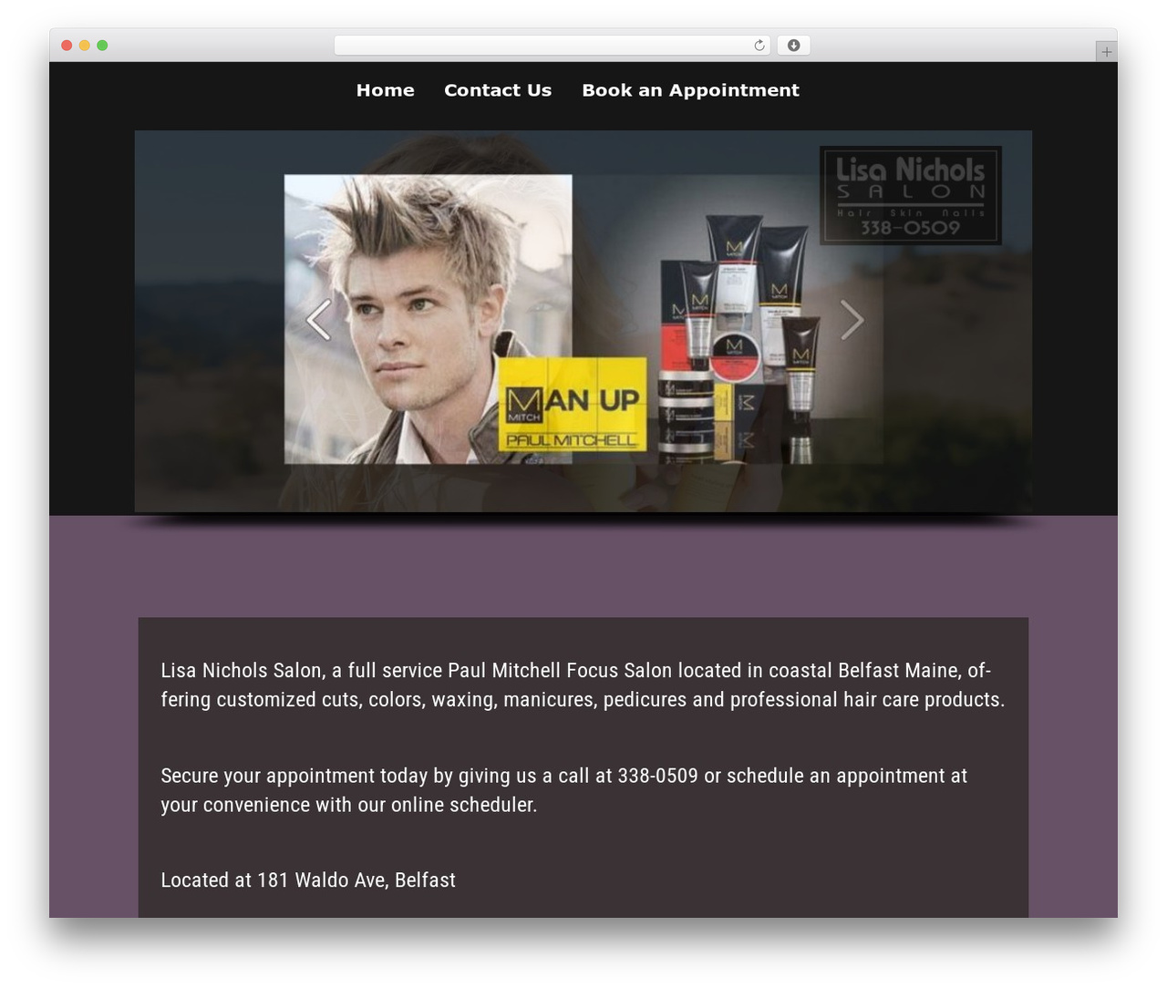Click the Lisa Nichols Salon logo
Viewport: 1167px width, 988px height.
pos(911,195)
